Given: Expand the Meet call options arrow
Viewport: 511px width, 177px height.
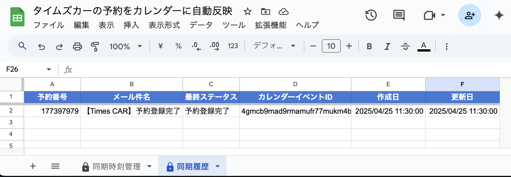Looking at the screenshot, I should [443, 15].
